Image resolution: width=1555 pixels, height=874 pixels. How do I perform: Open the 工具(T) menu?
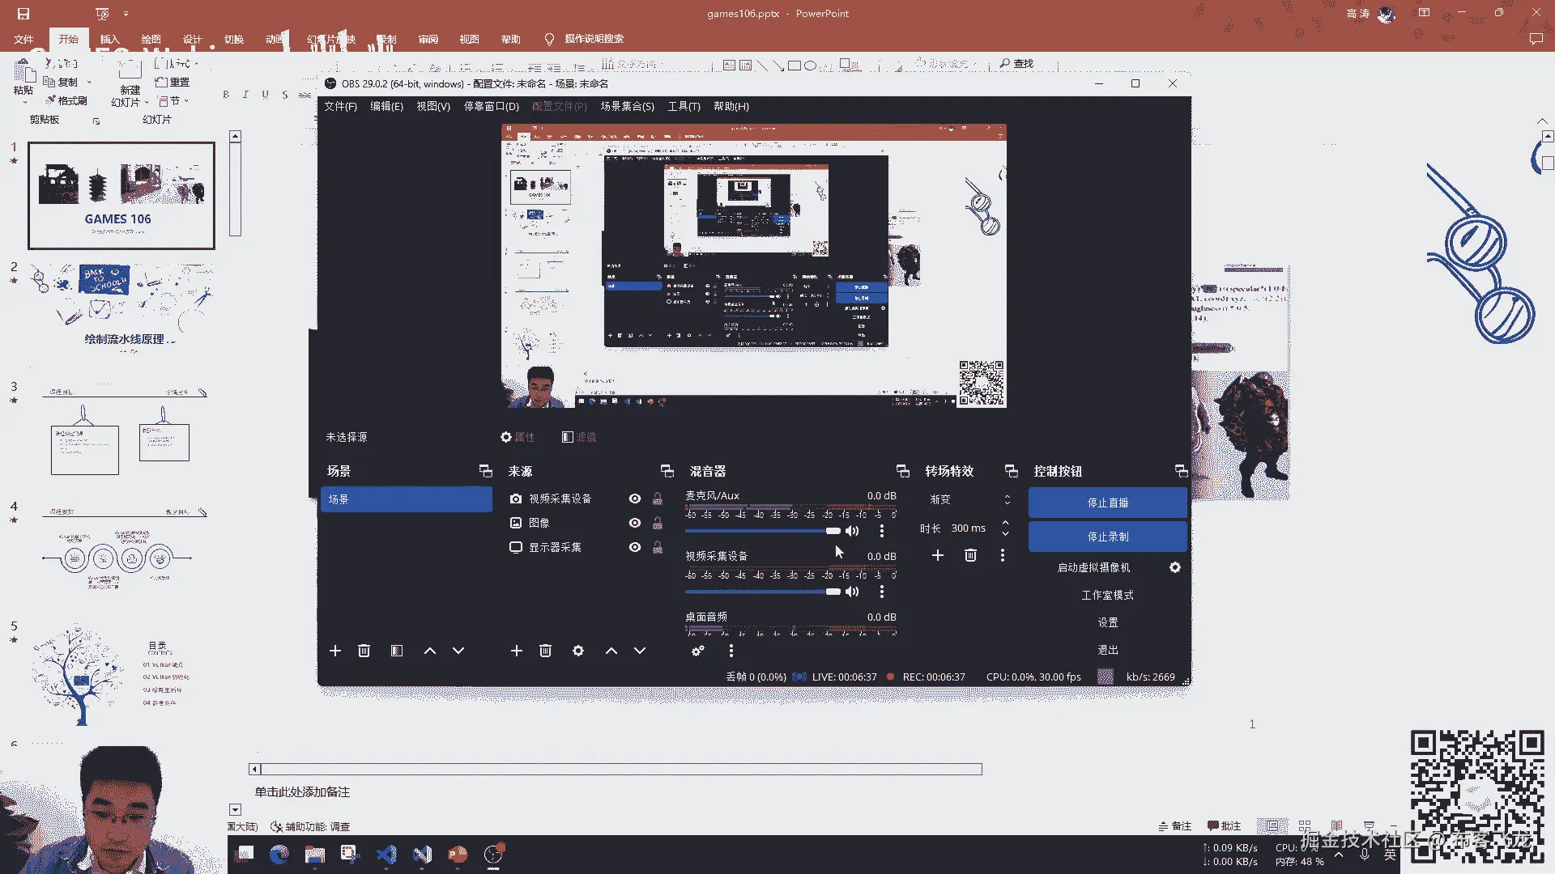pos(684,106)
